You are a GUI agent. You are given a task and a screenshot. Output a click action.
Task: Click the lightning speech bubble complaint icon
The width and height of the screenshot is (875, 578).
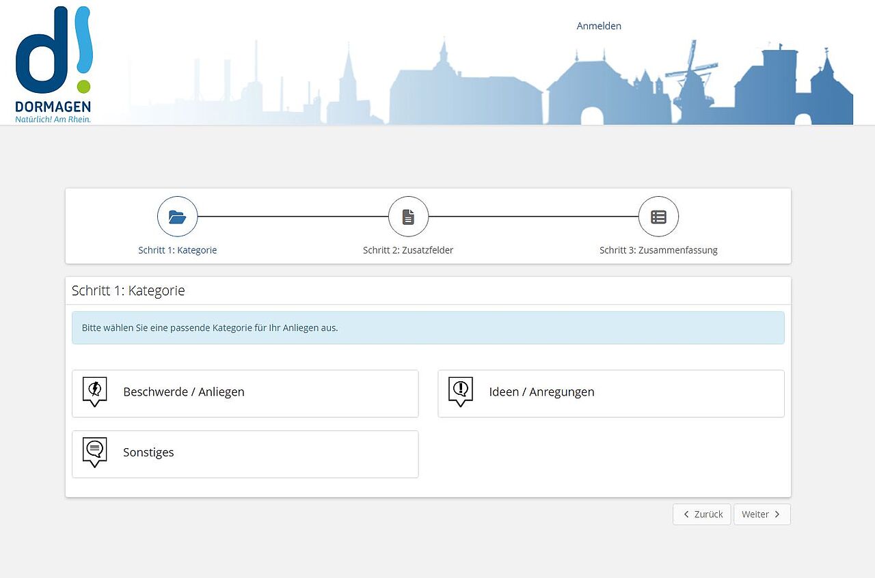point(94,391)
